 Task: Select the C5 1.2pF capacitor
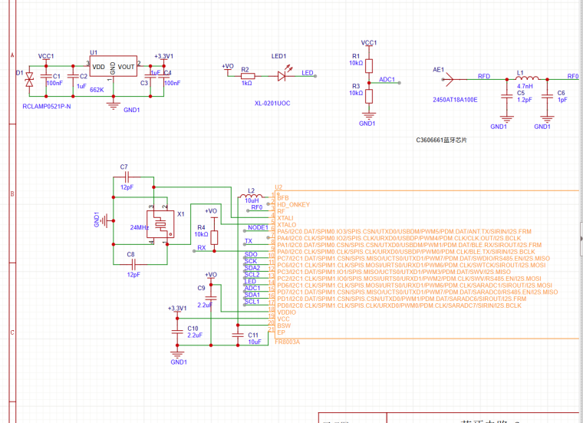506,97
